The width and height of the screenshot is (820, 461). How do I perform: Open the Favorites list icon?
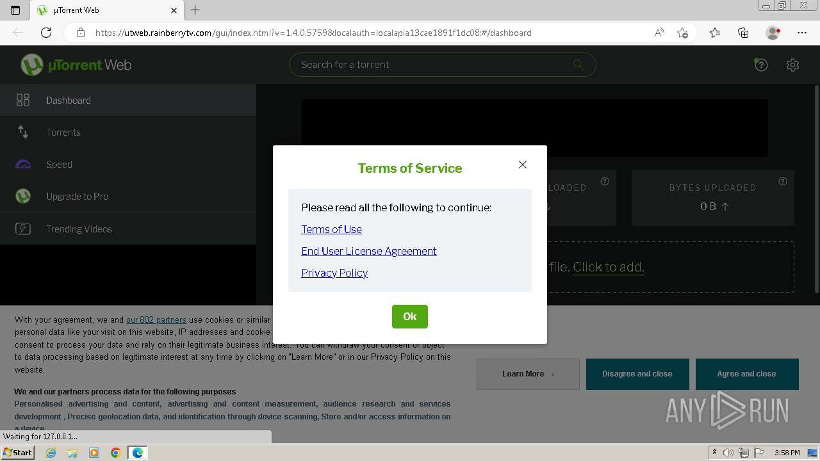(x=715, y=33)
